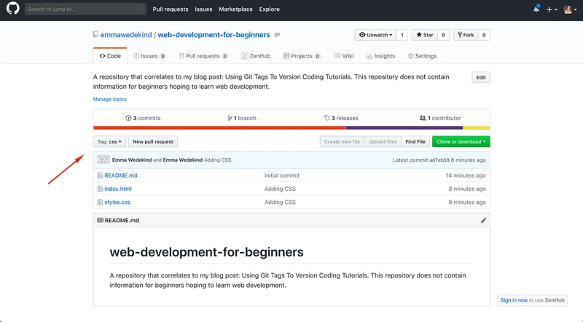This screenshot has width=583, height=322.
Task: Click the web-development-for-beginners README heading
Action: [206, 252]
